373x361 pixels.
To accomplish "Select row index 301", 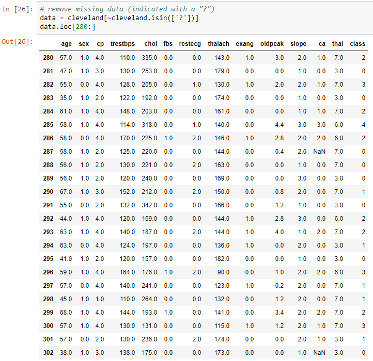I will click(48, 339).
